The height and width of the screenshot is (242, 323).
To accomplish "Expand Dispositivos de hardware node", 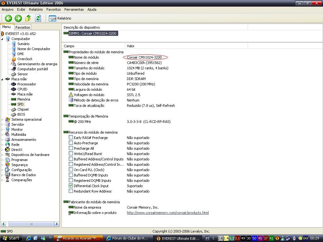I will point(2,155).
